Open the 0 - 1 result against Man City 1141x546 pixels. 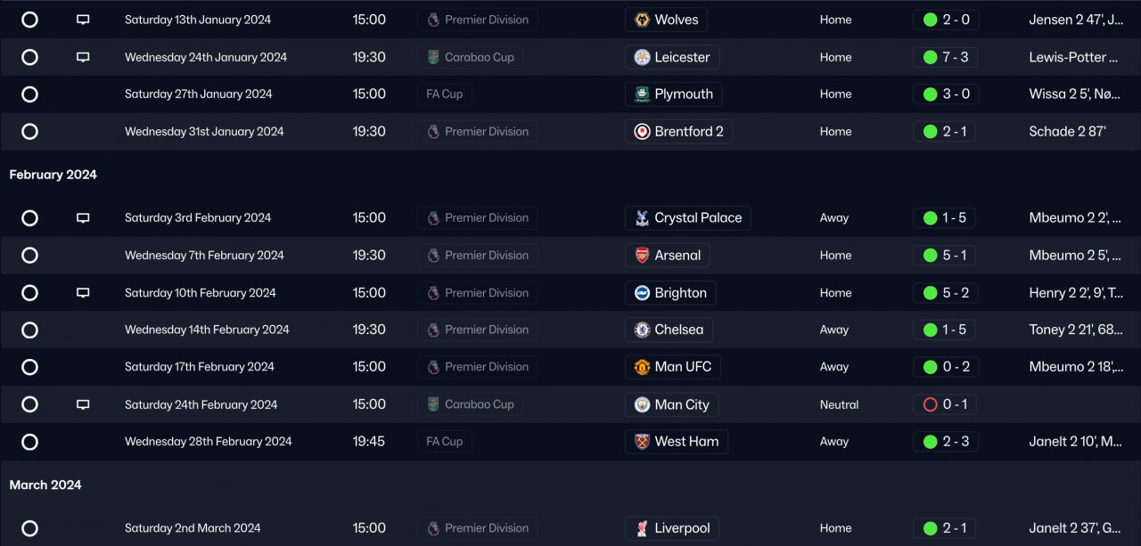coord(946,404)
